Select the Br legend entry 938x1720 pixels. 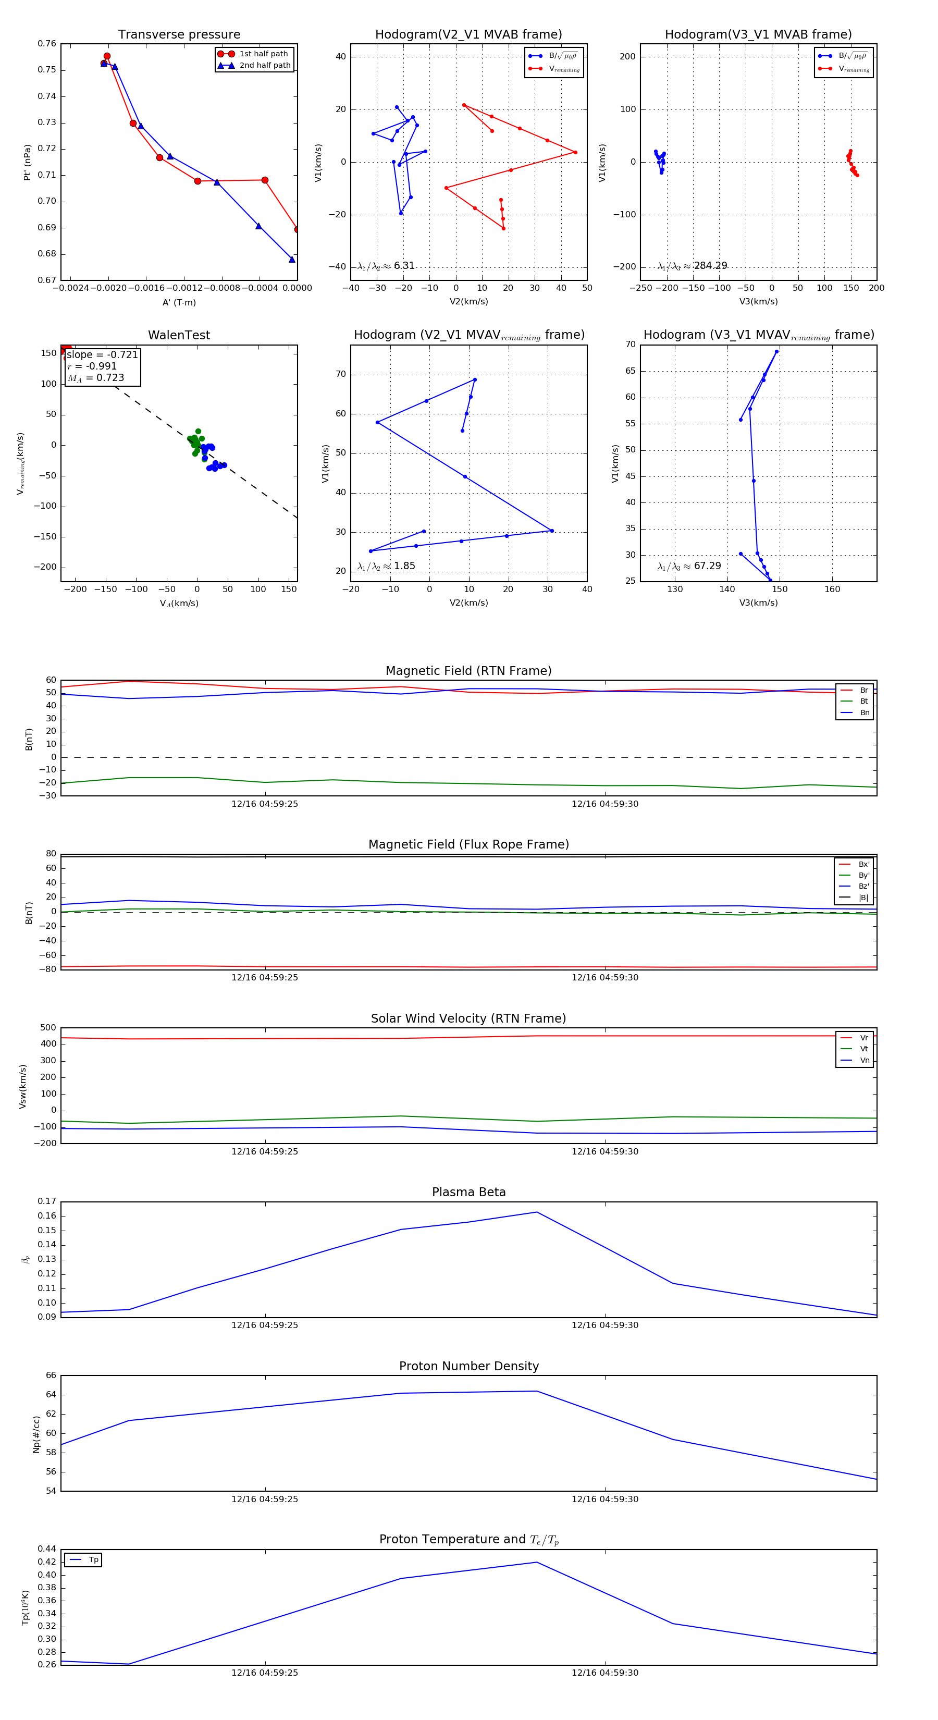pos(855,691)
